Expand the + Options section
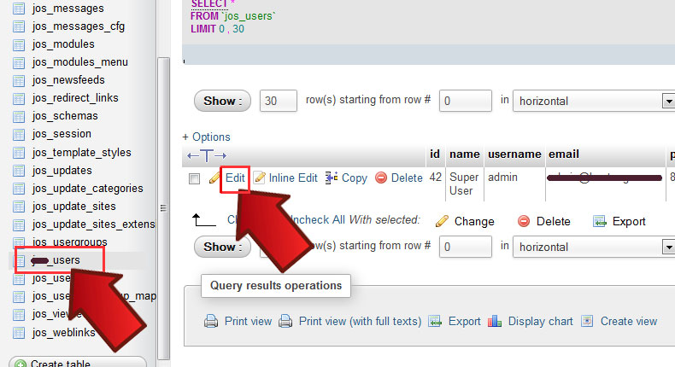 tap(206, 137)
